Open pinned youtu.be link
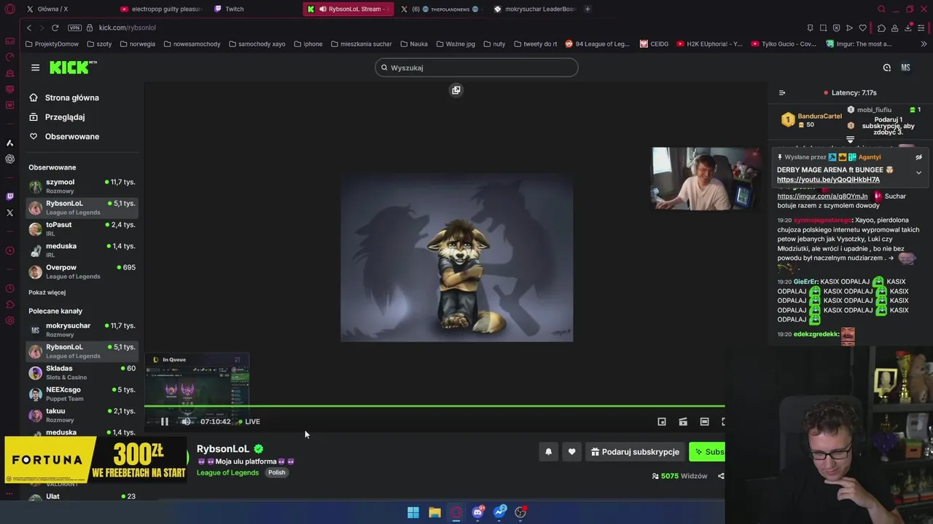This screenshot has width=933, height=524. click(x=828, y=180)
